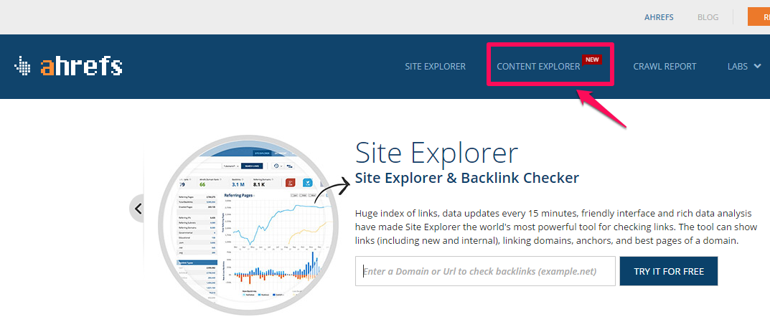Click the orange button in the top bar
Screen dimensions: 770x322
(759, 16)
